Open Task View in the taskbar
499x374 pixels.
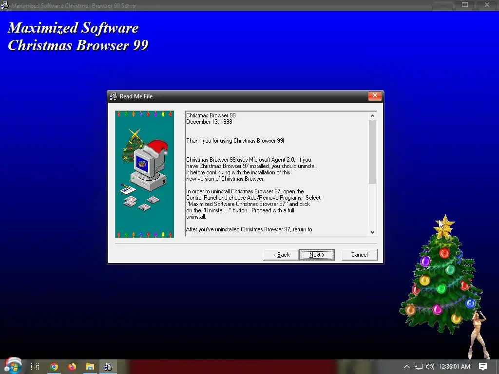tap(35, 366)
